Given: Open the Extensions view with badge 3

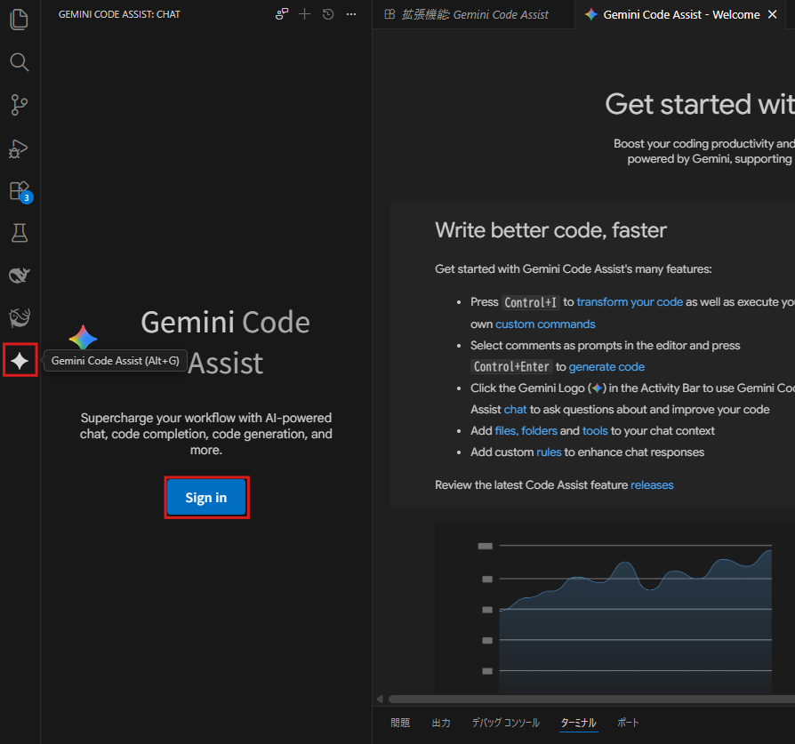Looking at the screenshot, I should coord(20,192).
